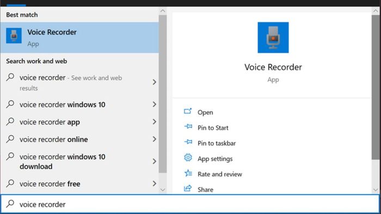Expand the 'voice recorder app' suggestion arrow
Viewport: 381px width, 214px height.
154,122
